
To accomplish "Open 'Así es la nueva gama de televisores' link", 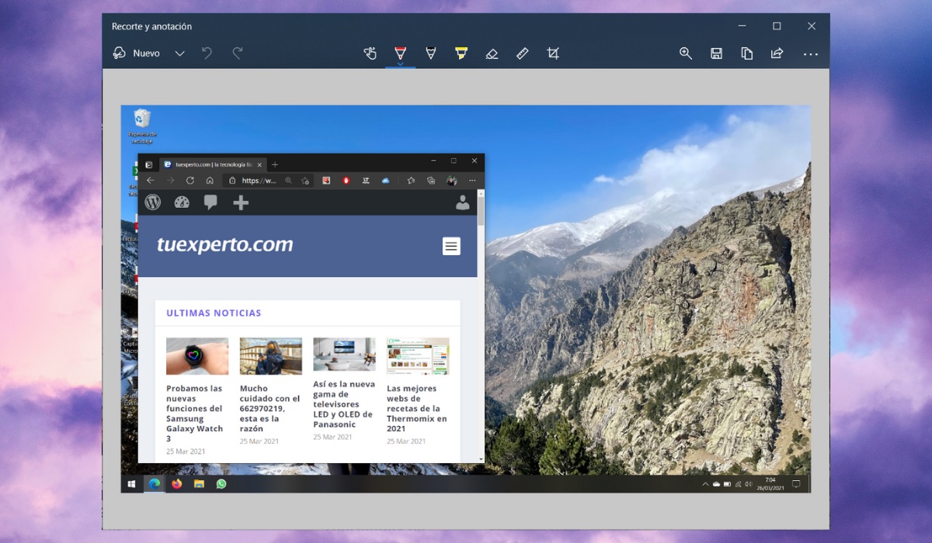I will [x=344, y=404].
